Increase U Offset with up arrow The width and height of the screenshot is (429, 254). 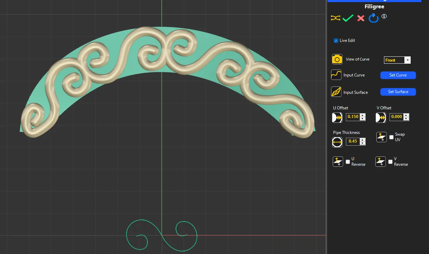pyautogui.click(x=363, y=115)
